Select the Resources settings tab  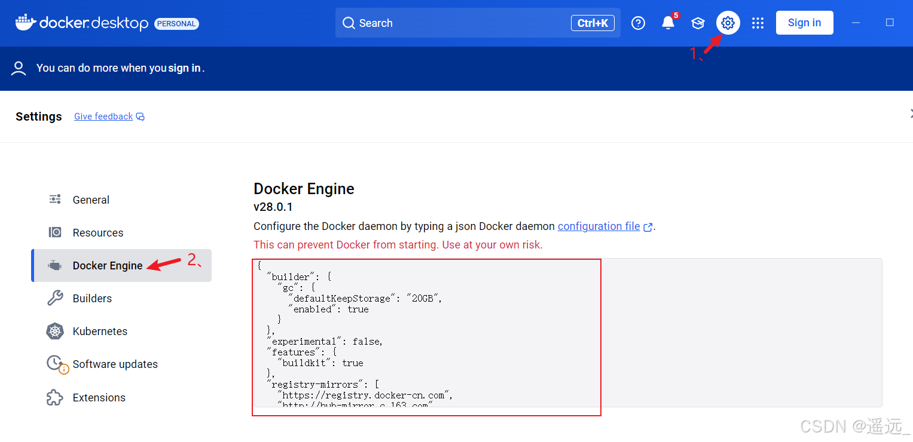(x=121, y=232)
